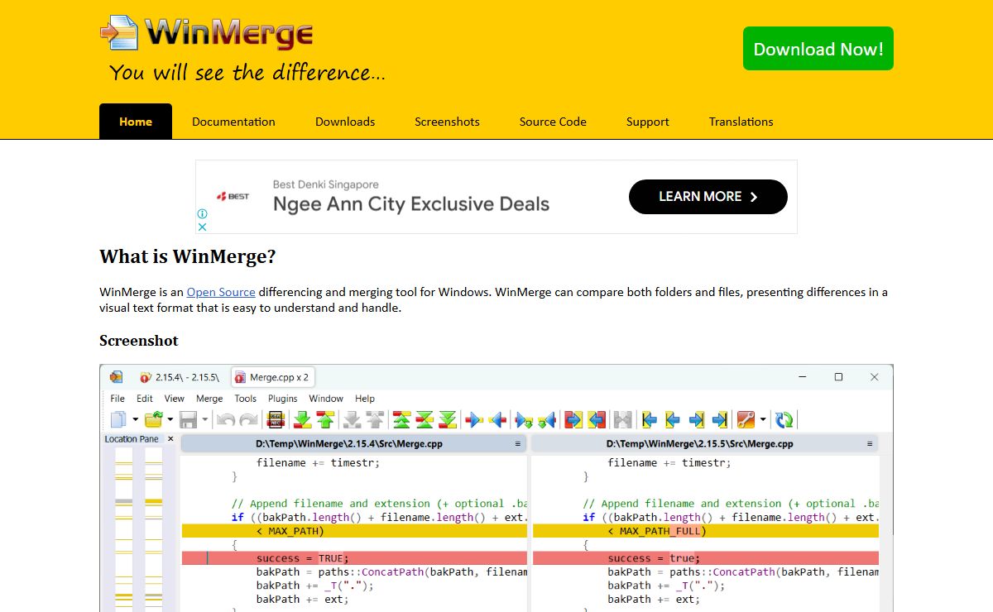The height and width of the screenshot is (612, 993).
Task: Open the Plugins menu
Action: tap(283, 399)
